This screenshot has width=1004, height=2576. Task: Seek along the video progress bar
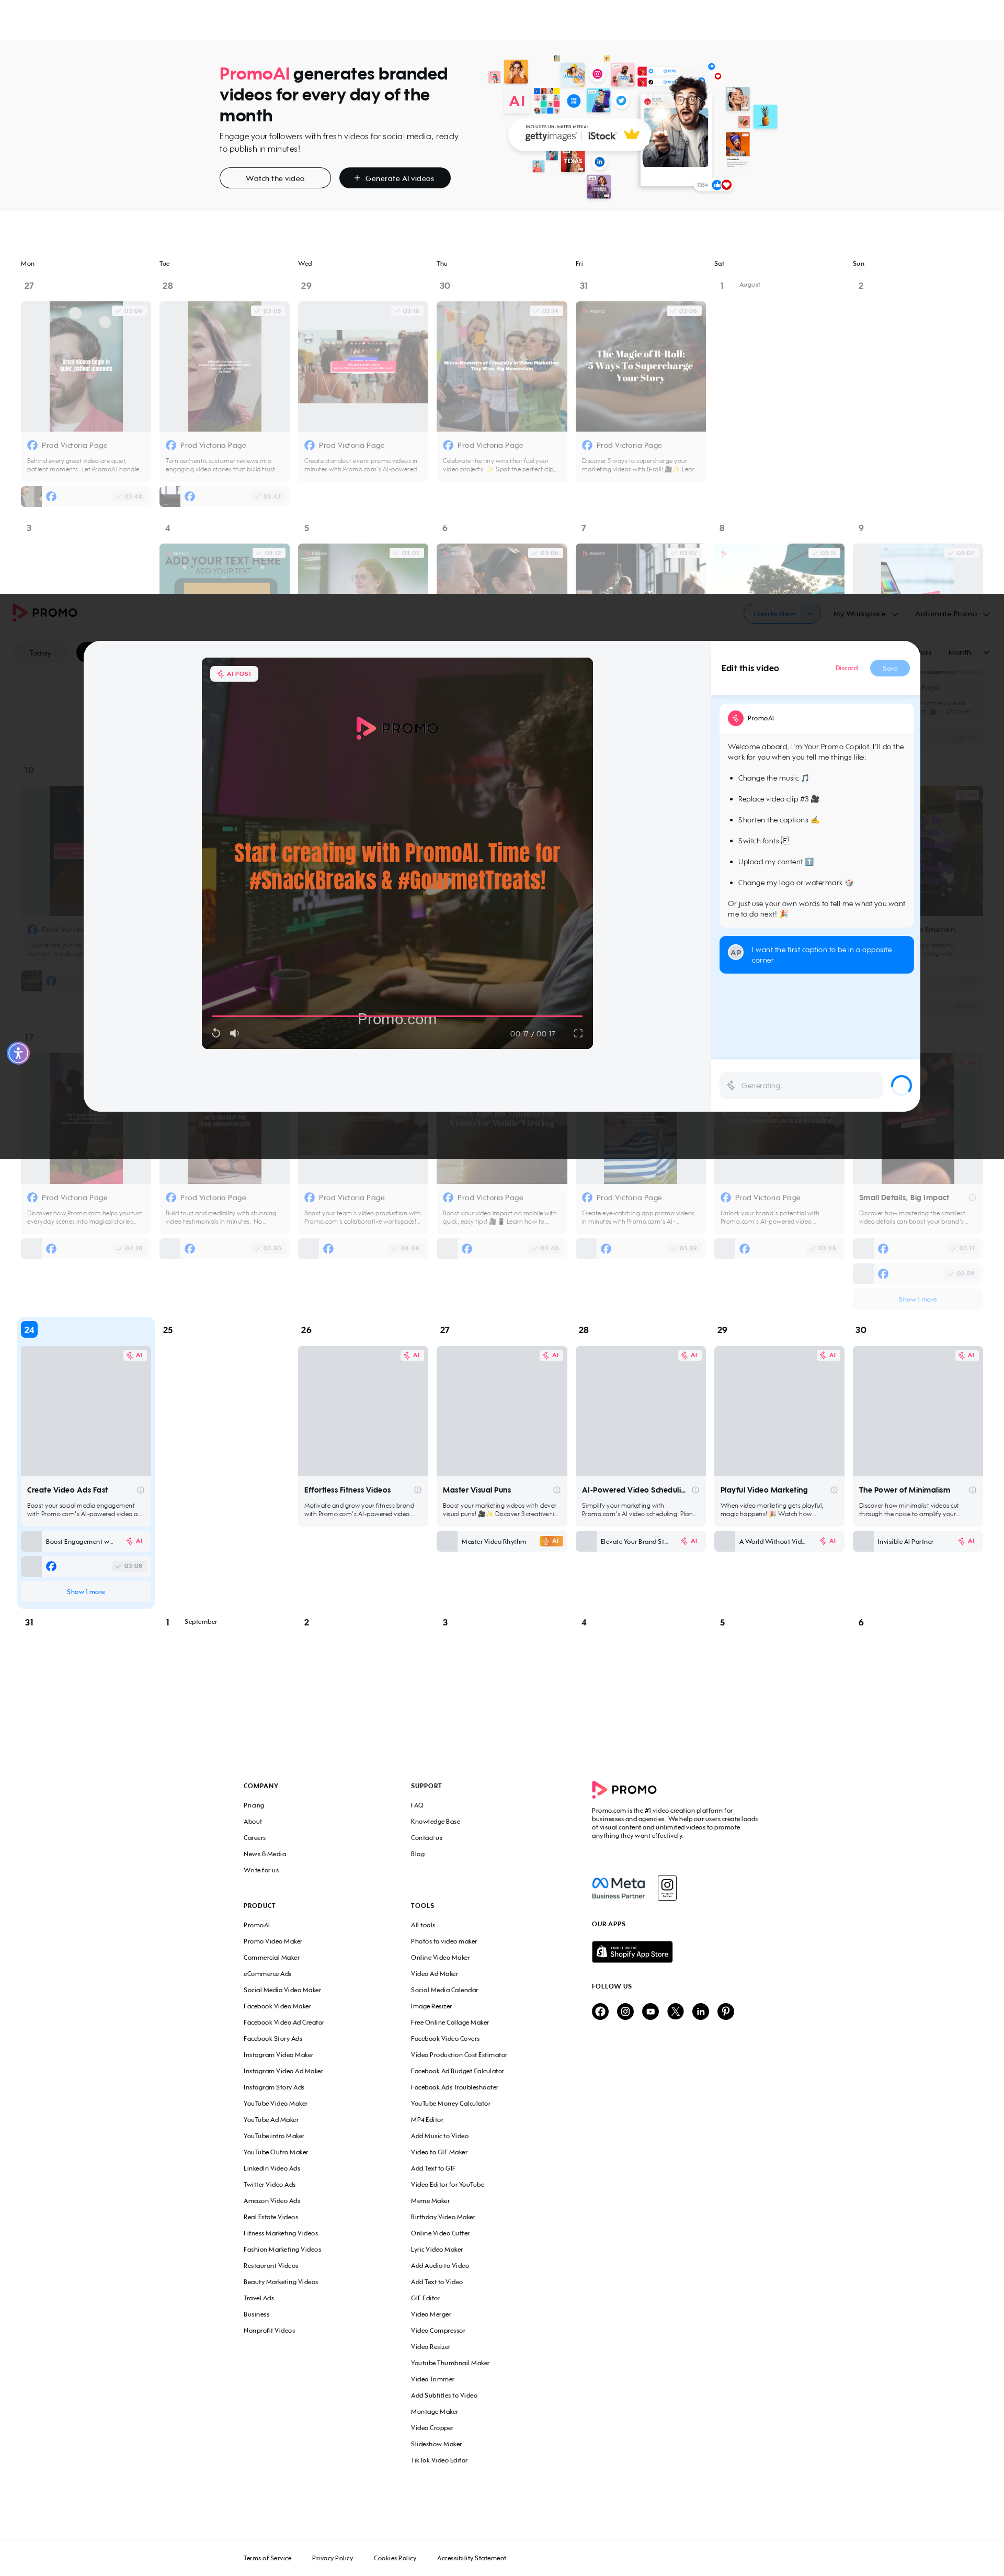[x=397, y=1016]
